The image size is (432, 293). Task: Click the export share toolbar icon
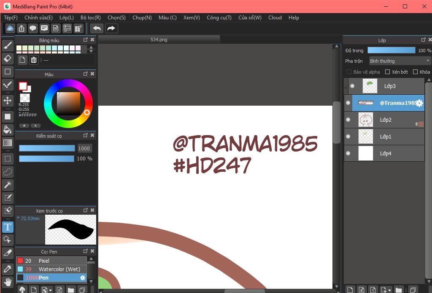22,28
